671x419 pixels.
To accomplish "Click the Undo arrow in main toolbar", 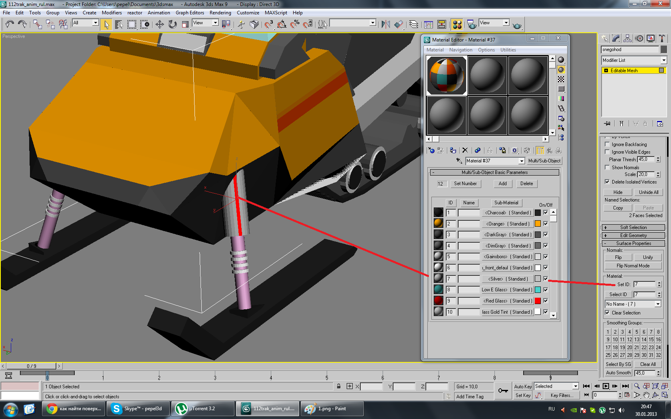I will coord(10,24).
